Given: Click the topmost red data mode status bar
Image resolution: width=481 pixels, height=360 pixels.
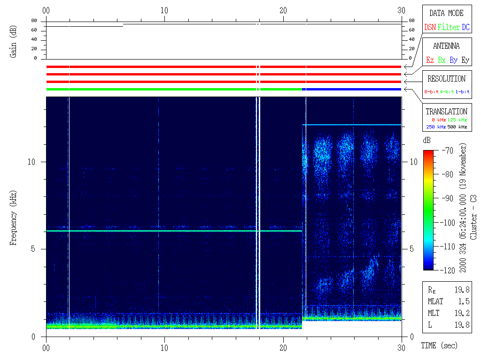Looking at the screenshot, I should pyautogui.click(x=224, y=67).
